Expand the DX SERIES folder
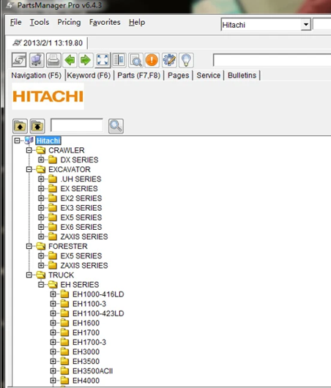This screenshot has width=331, height=388. coord(41,160)
